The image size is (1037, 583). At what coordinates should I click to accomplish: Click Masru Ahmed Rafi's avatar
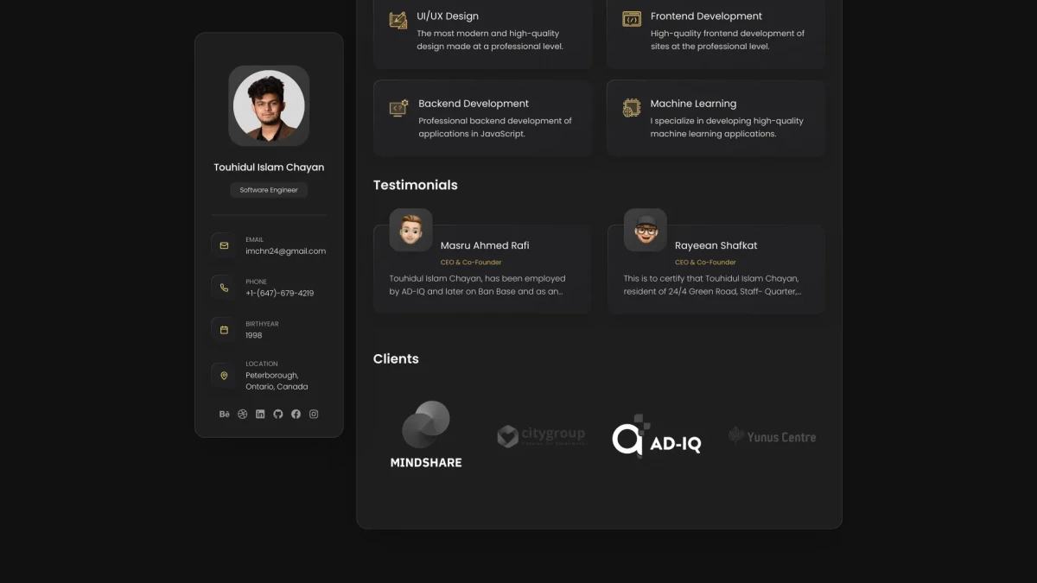[411, 230]
